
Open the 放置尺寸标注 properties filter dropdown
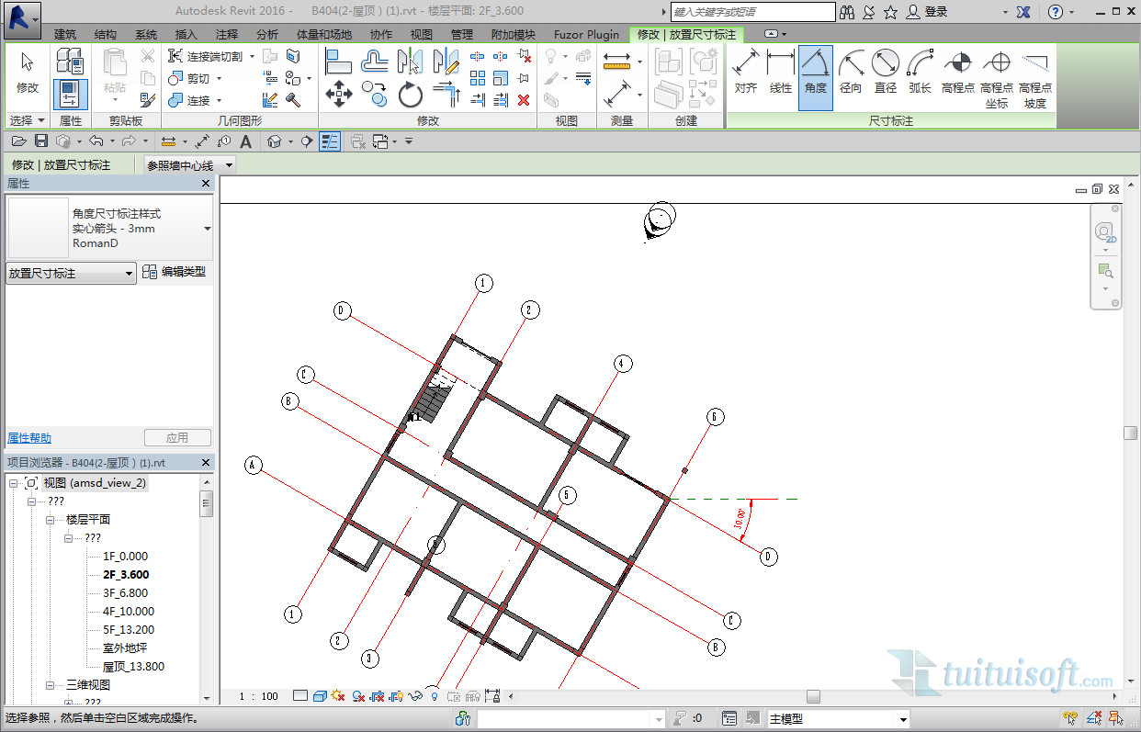click(x=129, y=274)
